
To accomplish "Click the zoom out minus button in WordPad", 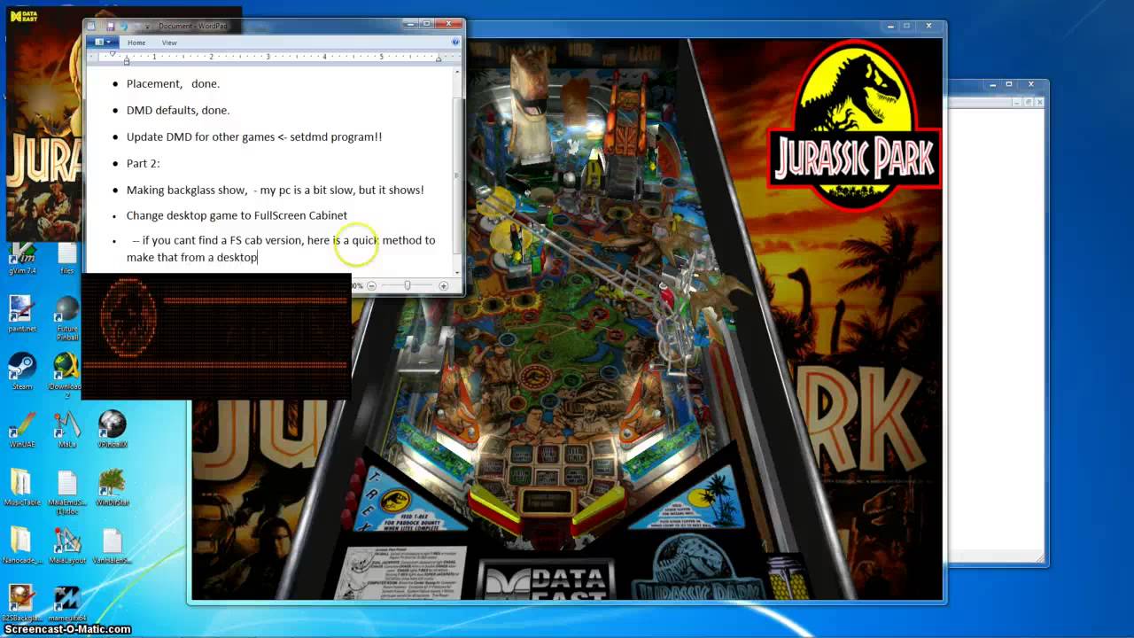I will (371, 285).
